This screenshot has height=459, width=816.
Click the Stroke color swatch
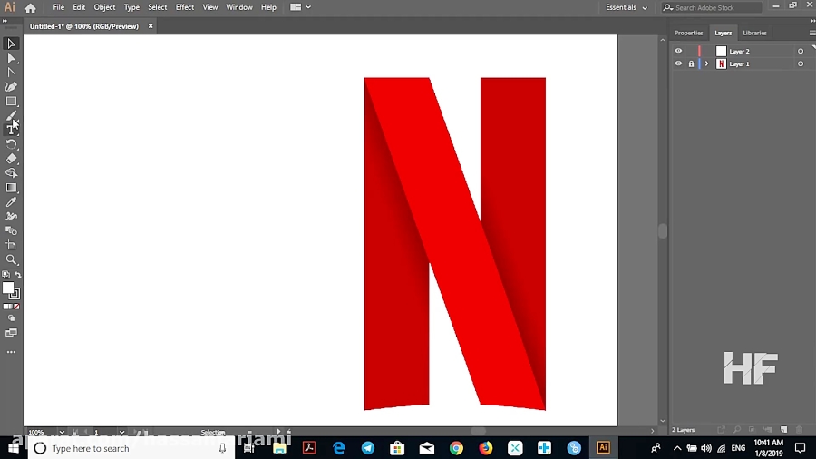[x=15, y=295]
